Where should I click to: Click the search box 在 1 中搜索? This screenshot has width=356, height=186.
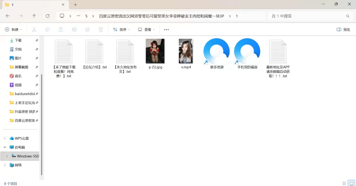click(307, 16)
